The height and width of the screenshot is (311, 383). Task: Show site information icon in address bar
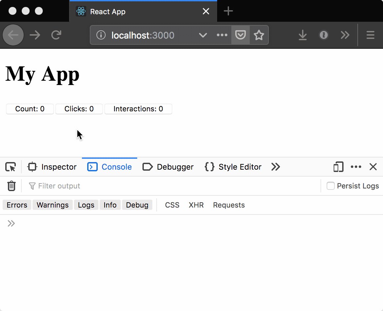pos(101,35)
